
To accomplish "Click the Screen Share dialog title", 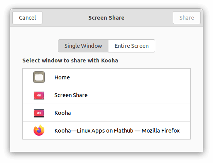I will coord(106,18).
